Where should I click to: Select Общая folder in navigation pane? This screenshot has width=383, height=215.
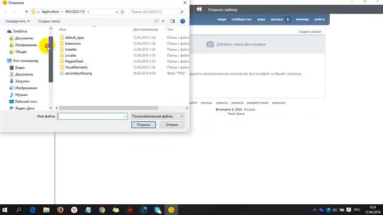point(18,52)
